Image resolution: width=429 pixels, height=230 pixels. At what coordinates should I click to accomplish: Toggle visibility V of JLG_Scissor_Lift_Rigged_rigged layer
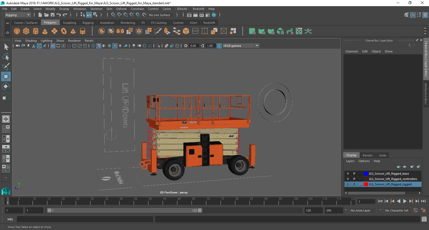(x=348, y=184)
